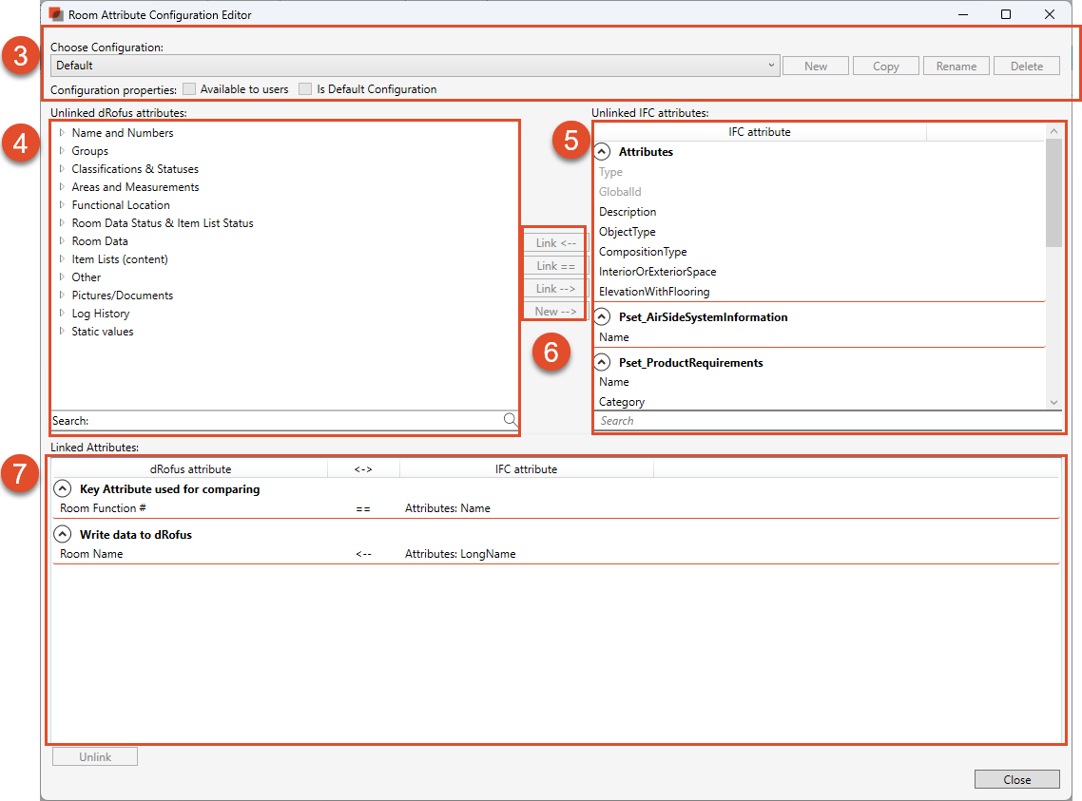
Task: Expand the Room Data tree node
Action: coord(62,241)
